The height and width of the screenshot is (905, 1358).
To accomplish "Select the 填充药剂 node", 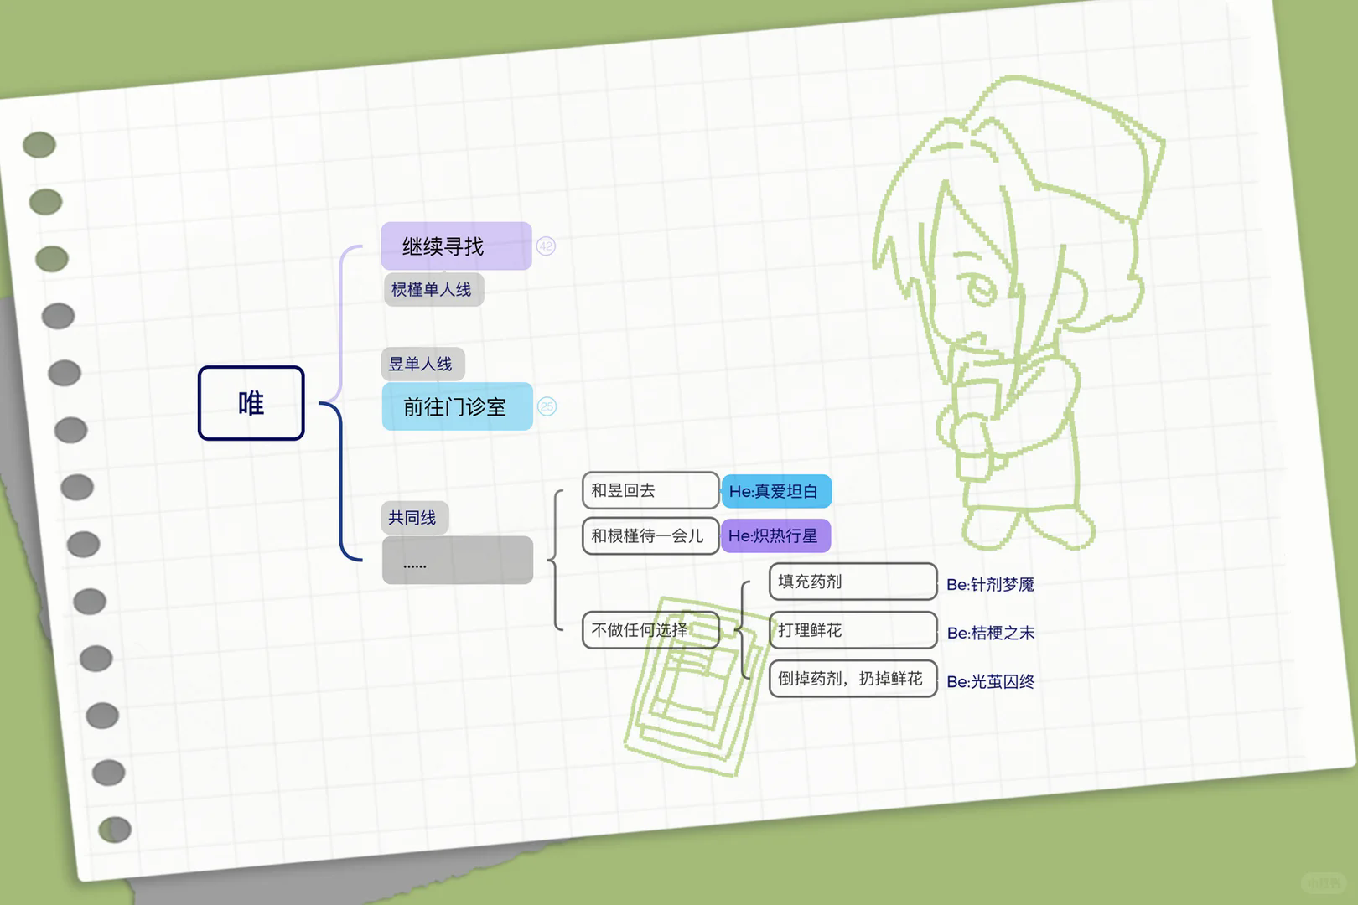I will (852, 582).
